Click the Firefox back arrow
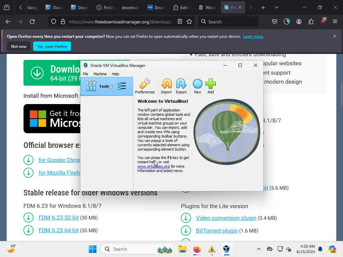This screenshot has width=343, height=257. pos(8,22)
